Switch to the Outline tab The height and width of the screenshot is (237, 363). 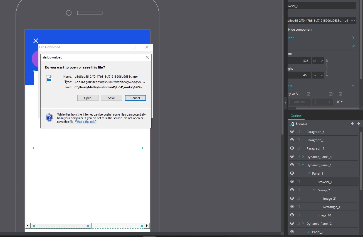point(296,116)
